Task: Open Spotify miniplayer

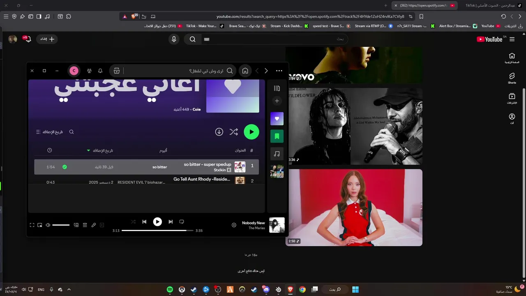Action: [40, 225]
